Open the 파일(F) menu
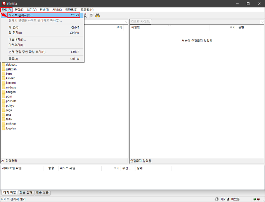This screenshot has height=202, width=265. (x=7, y=10)
